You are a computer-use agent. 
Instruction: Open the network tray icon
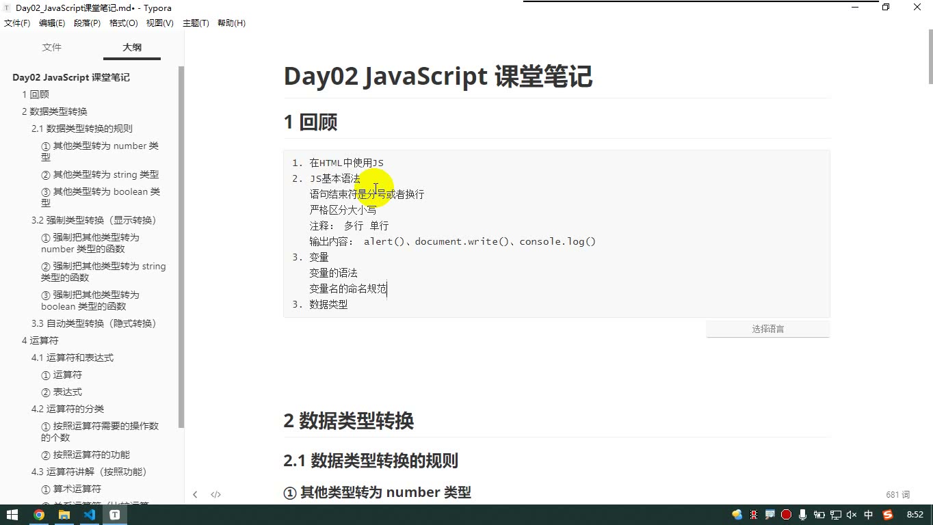(x=835, y=515)
